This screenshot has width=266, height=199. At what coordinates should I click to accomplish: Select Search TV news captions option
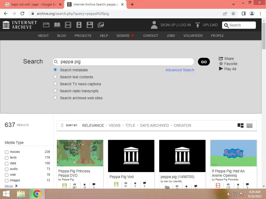(x=55, y=84)
